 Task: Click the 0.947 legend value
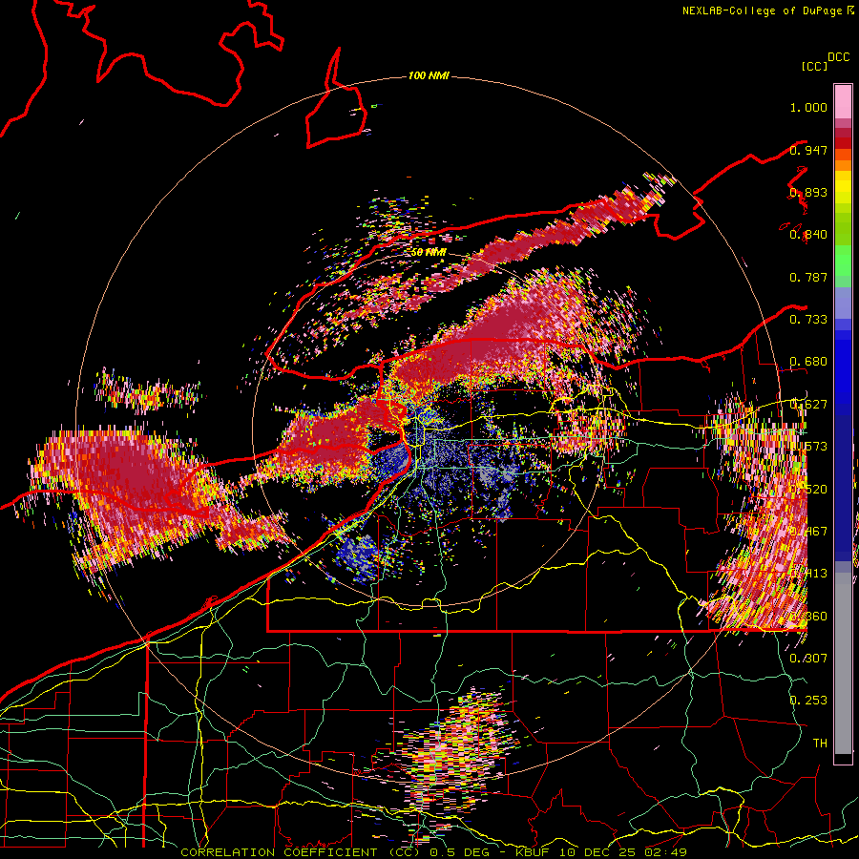click(808, 150)
